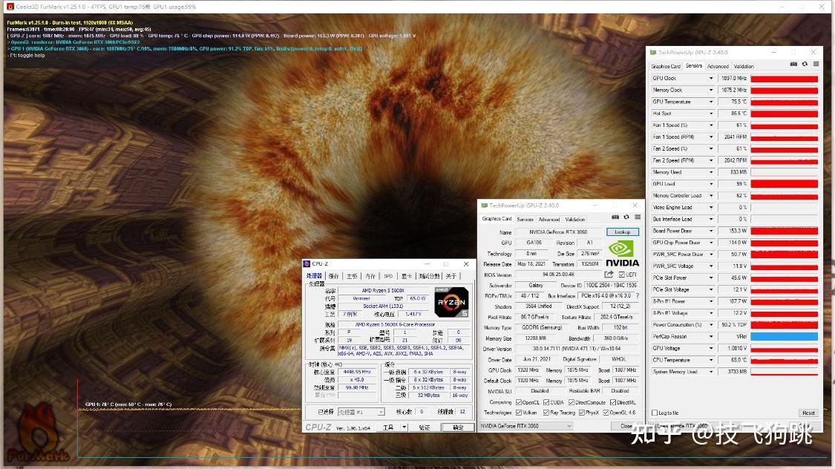Screen dimensions: 835x469
Task: Open the Fan 1 Speed (RPM) sensor dropdown
Action: (x=710, y=137)
